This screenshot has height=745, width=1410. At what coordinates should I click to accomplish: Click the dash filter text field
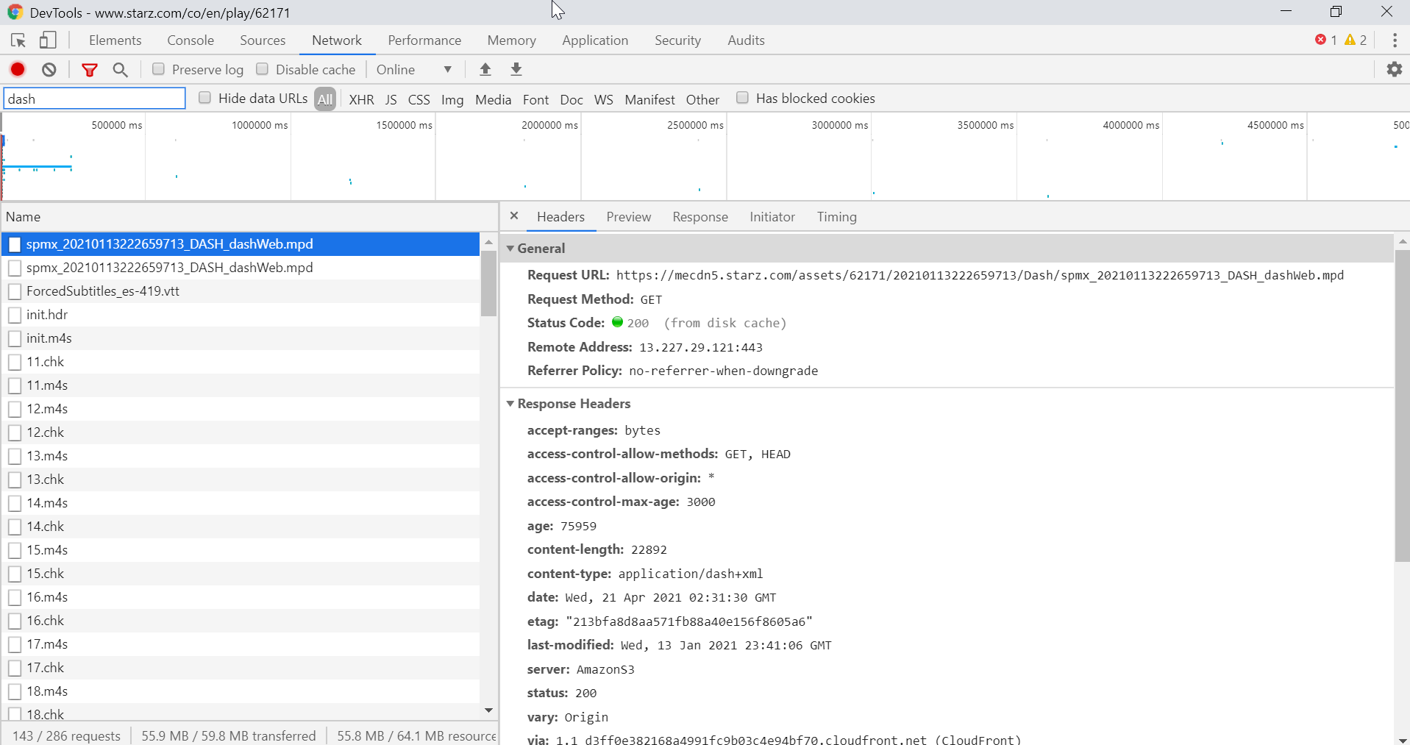tap(94, 99)
